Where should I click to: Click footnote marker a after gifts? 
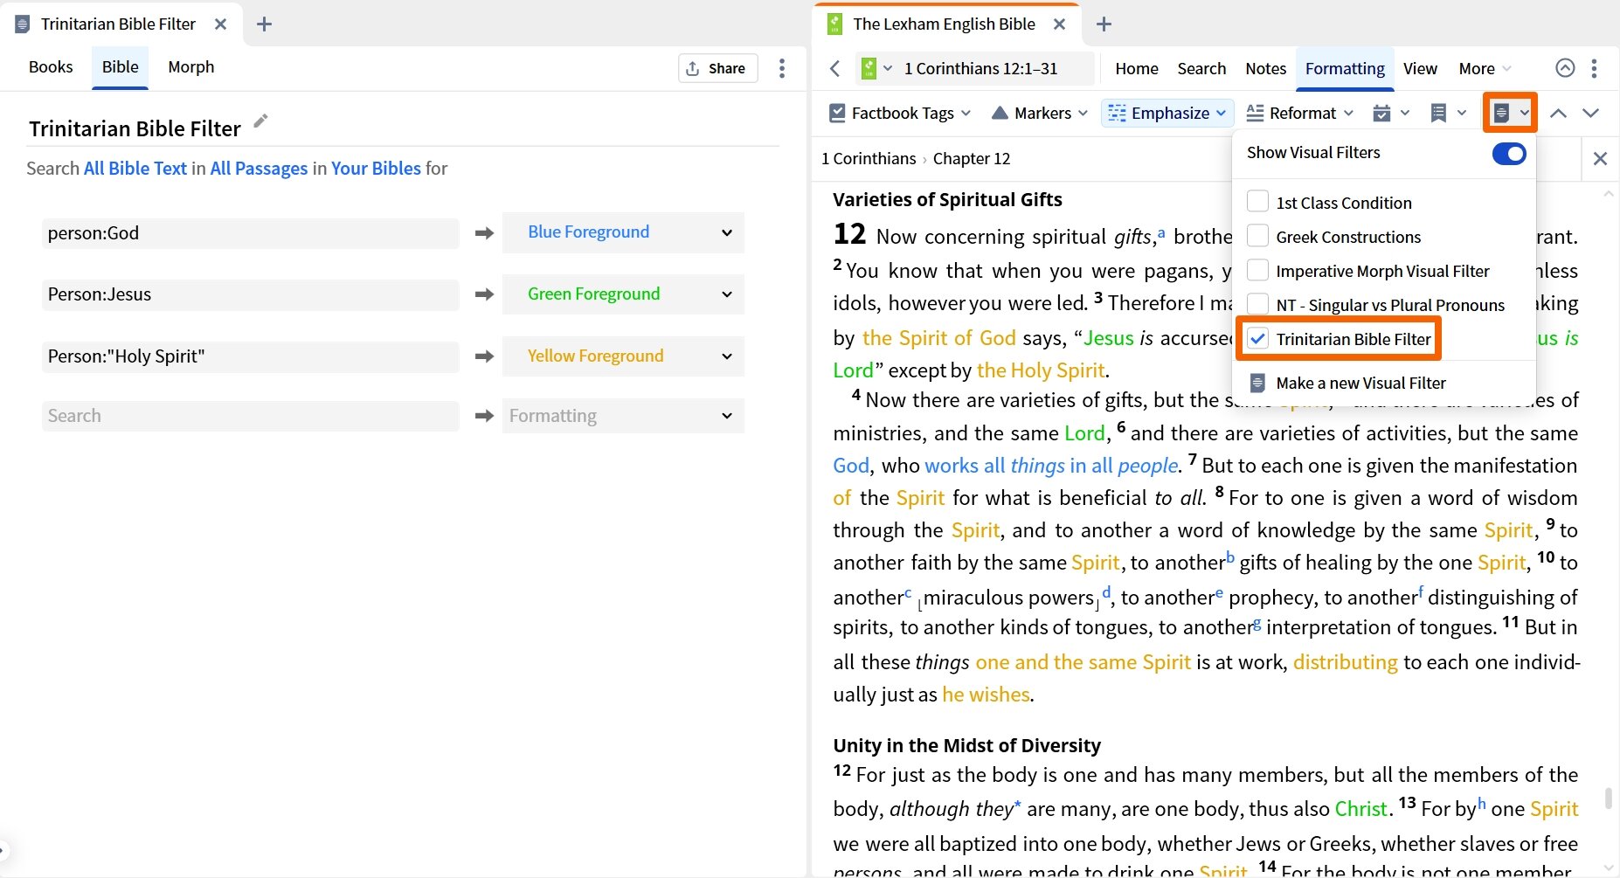1161,232
